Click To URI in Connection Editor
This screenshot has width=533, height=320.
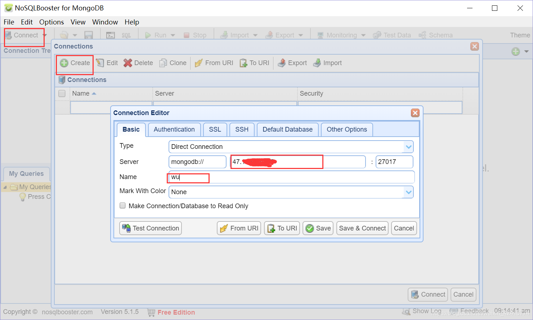(x=282, y=228)
